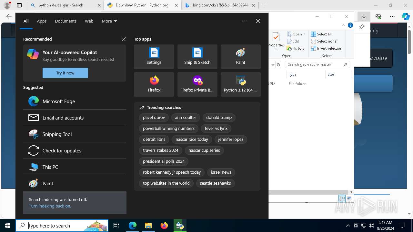Open History in Explorer ribbon
This screenshot has height=232, width=413.
click(295, 48)
